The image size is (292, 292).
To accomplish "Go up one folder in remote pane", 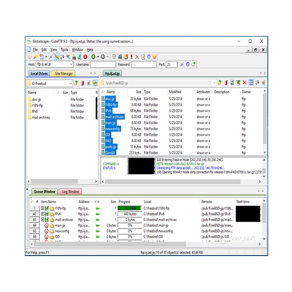I will pyautogui.click(x=220, y=83).
